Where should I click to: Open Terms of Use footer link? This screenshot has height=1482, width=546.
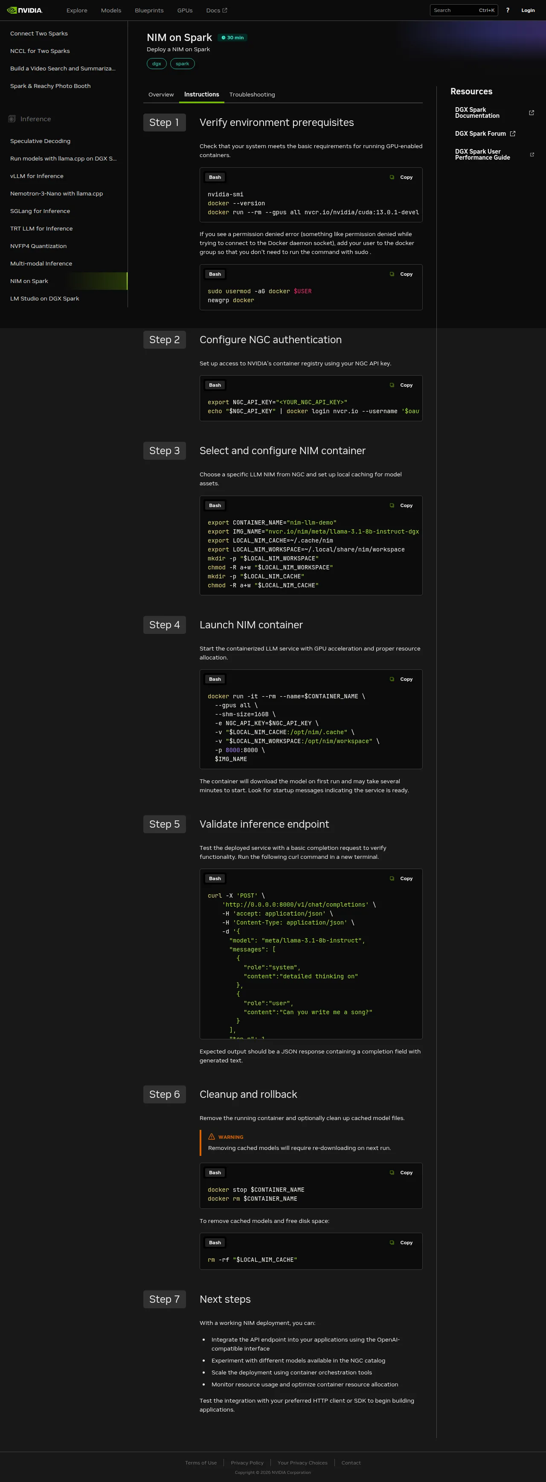[x=200, y=1462]
